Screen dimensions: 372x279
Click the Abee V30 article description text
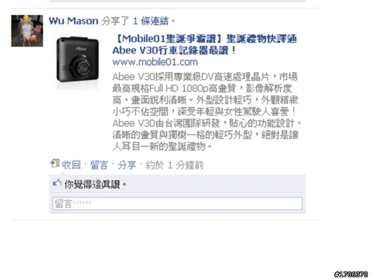(x=205, y=112)
